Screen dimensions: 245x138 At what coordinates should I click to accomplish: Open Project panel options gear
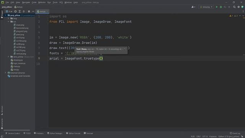29,11
